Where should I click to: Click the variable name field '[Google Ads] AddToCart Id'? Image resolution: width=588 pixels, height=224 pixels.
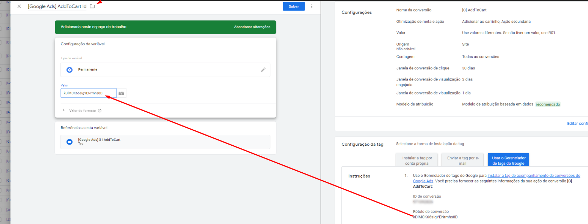57,6
